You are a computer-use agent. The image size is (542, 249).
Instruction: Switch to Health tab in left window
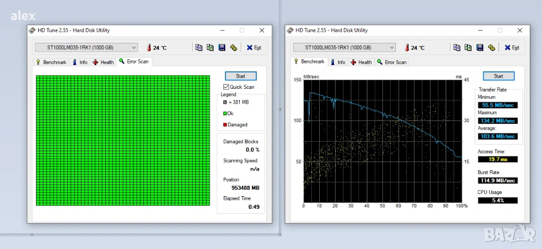[x=103, y=62]
